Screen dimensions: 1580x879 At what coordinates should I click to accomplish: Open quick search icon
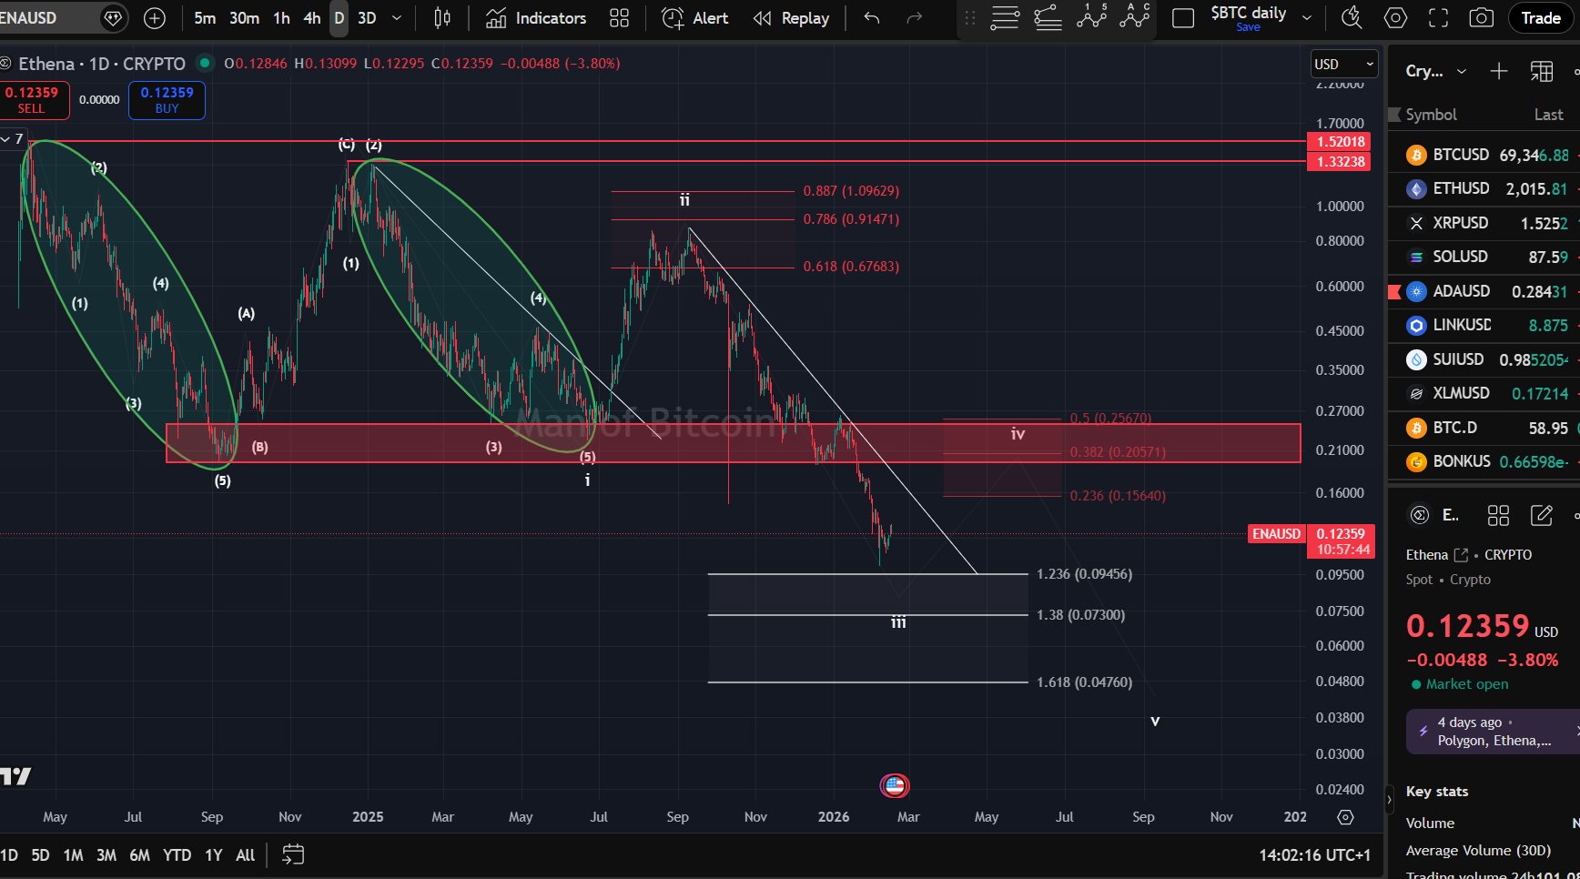(x=1352, y=18)
